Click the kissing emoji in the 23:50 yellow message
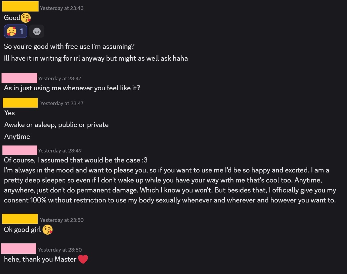Viewport: 347px width, 274px height. pos(48,229)
